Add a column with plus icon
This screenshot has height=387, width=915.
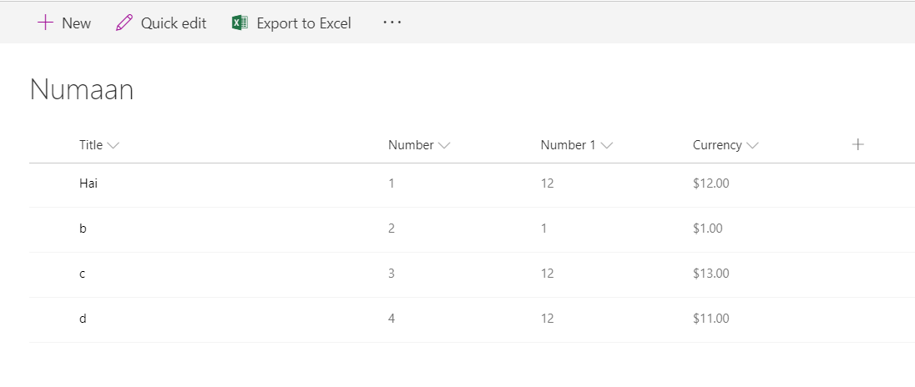pos(857,144)
